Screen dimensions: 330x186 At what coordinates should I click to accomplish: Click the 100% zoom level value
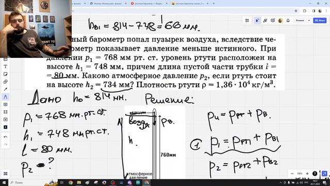pyautogui.click(x=300, y=174)
